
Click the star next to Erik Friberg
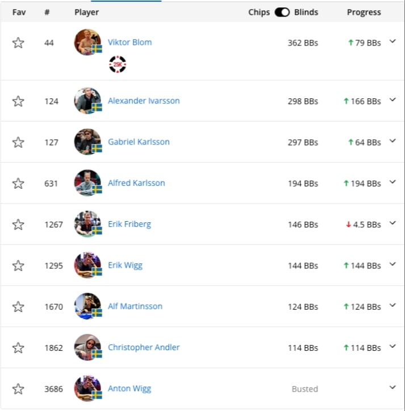pos(18,225)
